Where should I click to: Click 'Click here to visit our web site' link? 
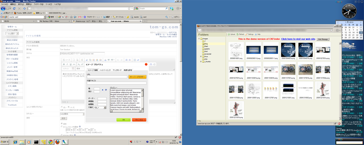[x=298, y=39]
